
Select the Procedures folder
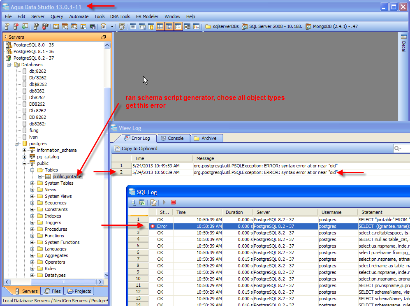[56, 229]
